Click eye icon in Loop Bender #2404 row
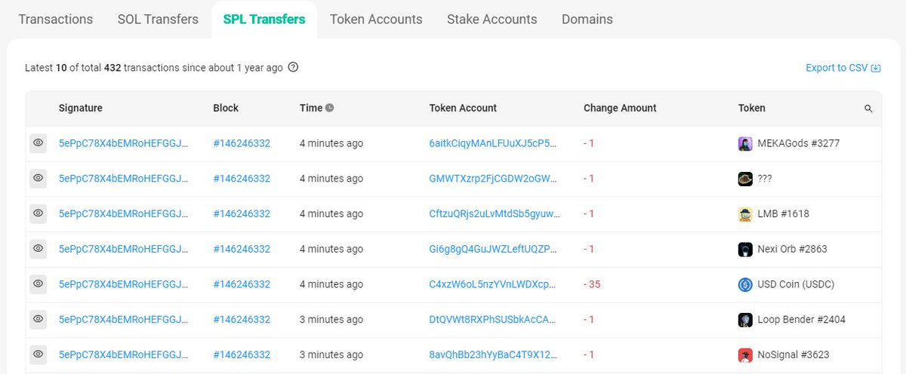 coord(38,319)
